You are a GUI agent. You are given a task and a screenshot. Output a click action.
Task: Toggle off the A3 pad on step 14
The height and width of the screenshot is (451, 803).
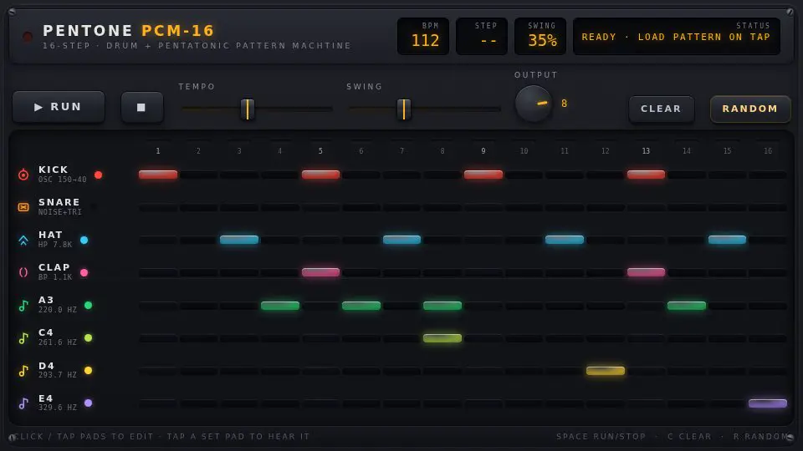point(687,306)
